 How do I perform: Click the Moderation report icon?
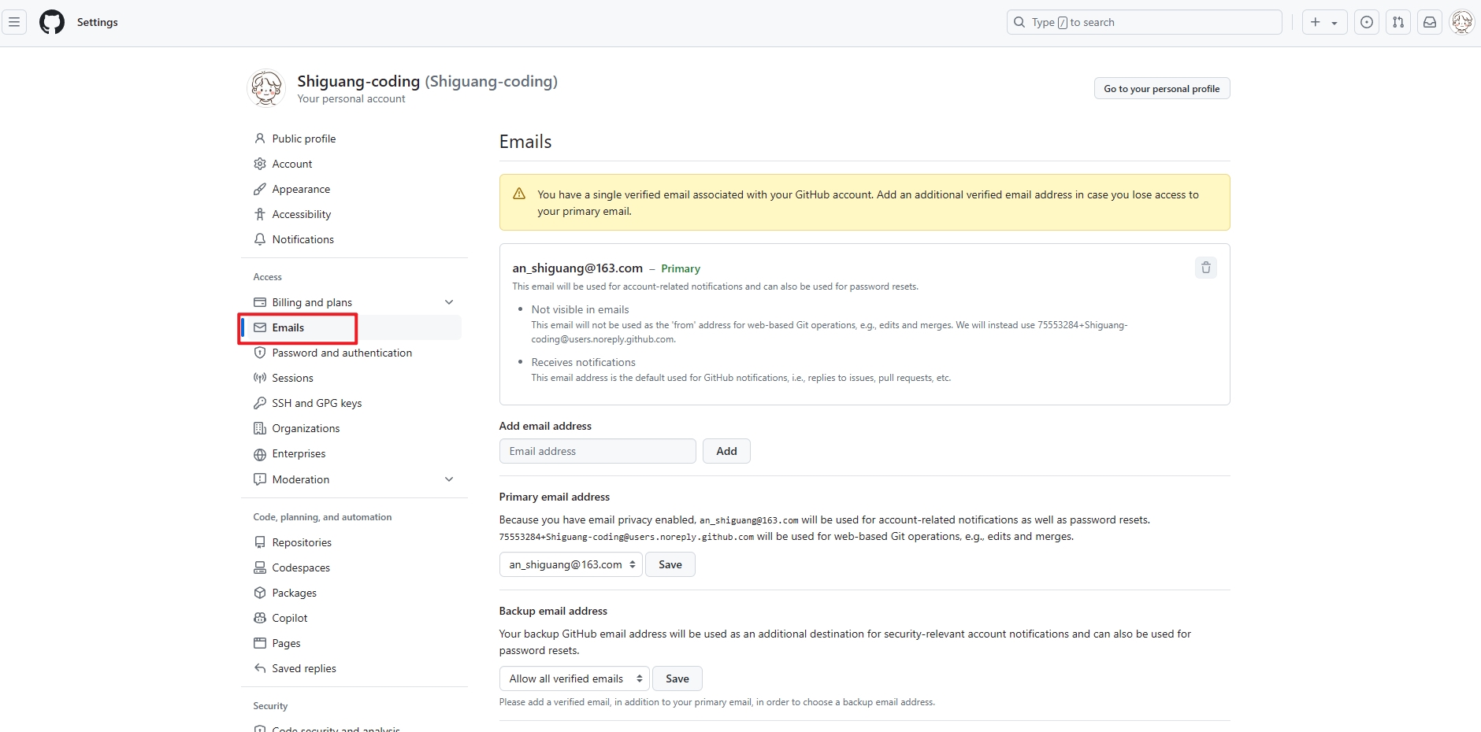[260, 479]
